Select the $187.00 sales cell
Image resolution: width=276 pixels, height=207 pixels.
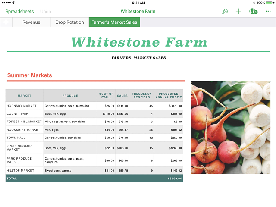[122, 114]
